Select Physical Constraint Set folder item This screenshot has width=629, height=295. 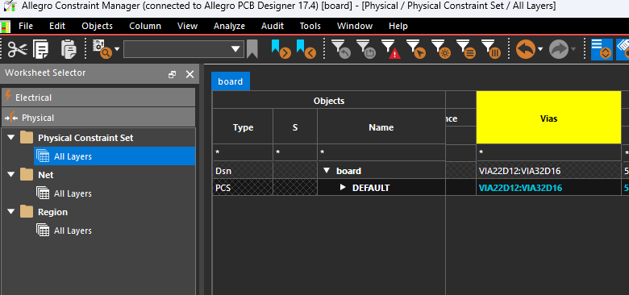pyautogui.click(x=85, y=138)
